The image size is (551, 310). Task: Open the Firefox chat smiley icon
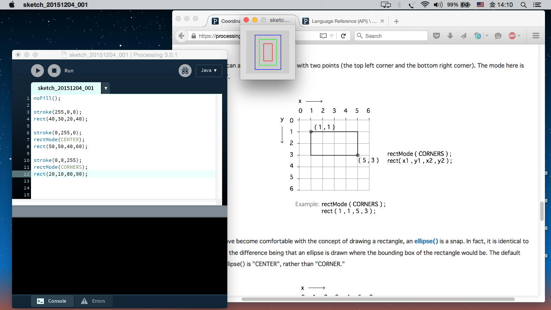(498, 36)
